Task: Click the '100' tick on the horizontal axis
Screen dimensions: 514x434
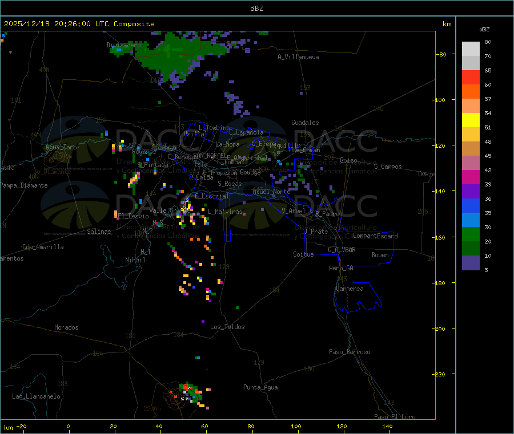Action: 296,426
